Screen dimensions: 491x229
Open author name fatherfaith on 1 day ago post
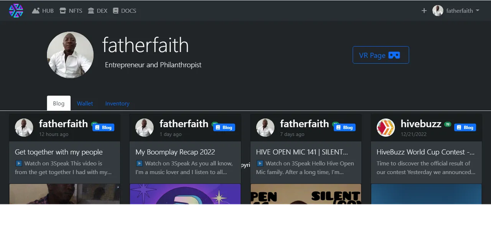(184, 124)
